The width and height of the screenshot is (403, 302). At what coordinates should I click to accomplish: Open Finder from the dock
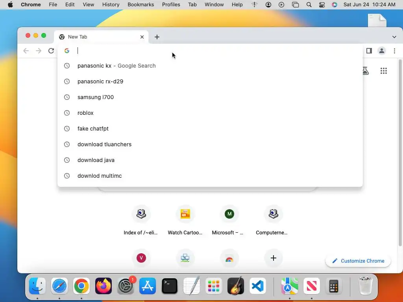tap(37, 286)
